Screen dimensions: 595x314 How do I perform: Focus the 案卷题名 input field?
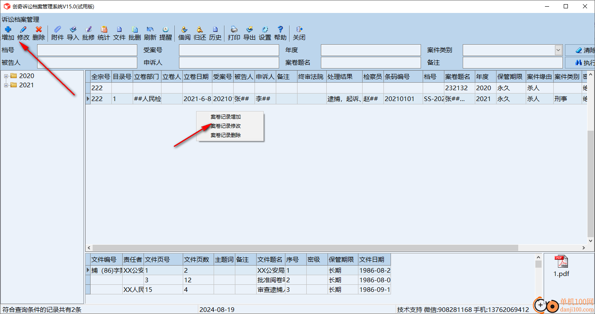coord(371,63)
